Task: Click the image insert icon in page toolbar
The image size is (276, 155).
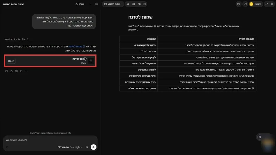Action: pos(133,4)
